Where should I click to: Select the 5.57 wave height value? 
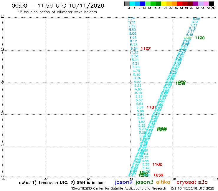139,100
